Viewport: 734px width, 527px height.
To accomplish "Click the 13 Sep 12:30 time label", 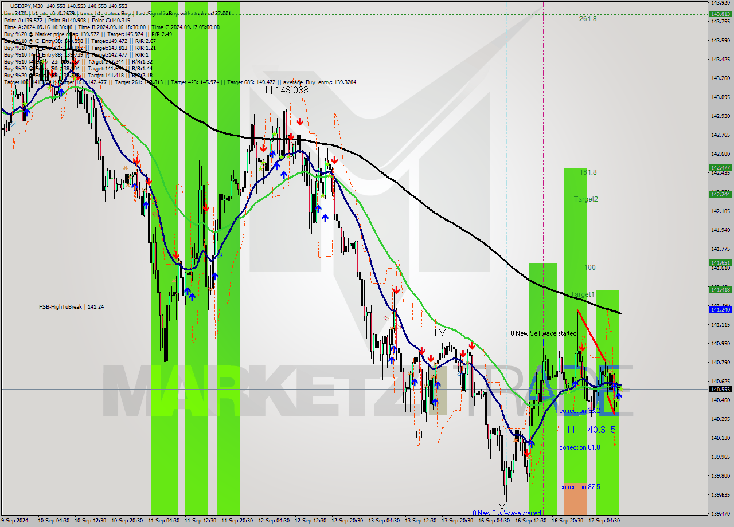I will [420, 521].
